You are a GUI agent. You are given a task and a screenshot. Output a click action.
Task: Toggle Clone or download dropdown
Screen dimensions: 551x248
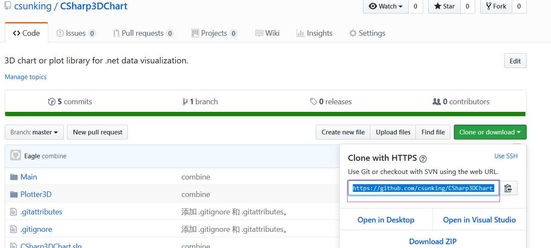point(490,132)
